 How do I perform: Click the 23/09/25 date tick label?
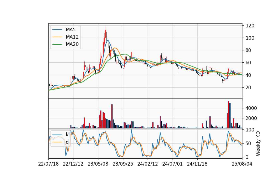click(123, 164)
